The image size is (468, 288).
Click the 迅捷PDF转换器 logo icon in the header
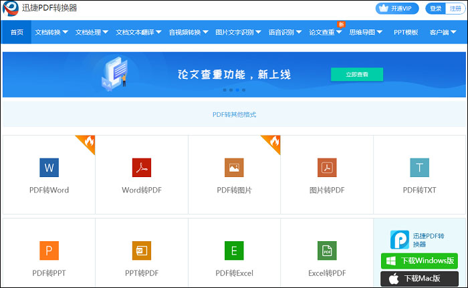tap(11, 9)
